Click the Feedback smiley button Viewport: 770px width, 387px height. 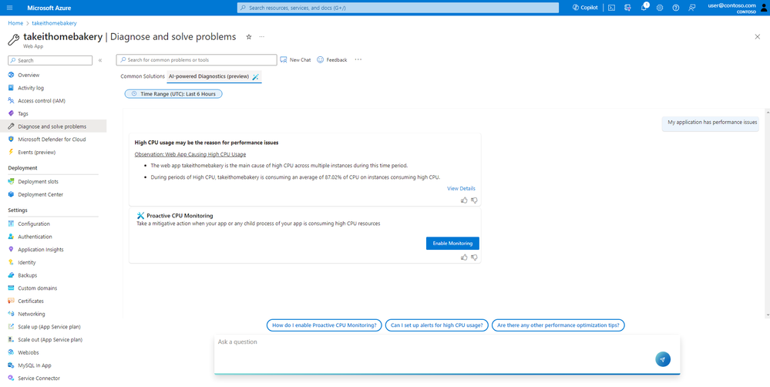pos(332,60)
